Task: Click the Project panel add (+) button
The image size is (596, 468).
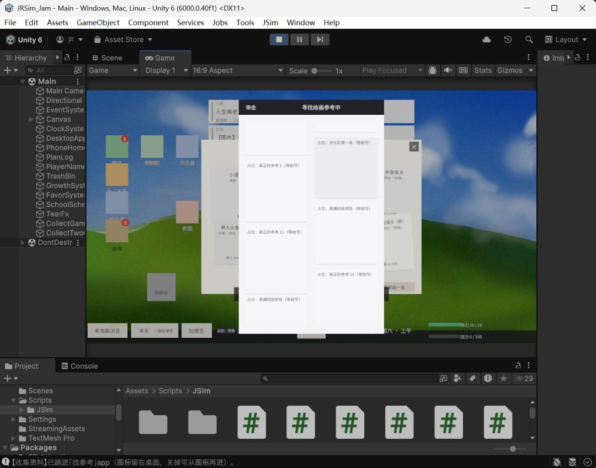Action: pyautogui.click(x=7, y=378)
